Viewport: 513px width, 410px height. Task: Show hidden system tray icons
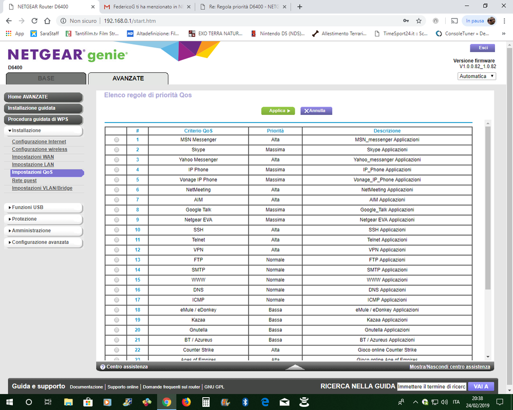(415, 402)
